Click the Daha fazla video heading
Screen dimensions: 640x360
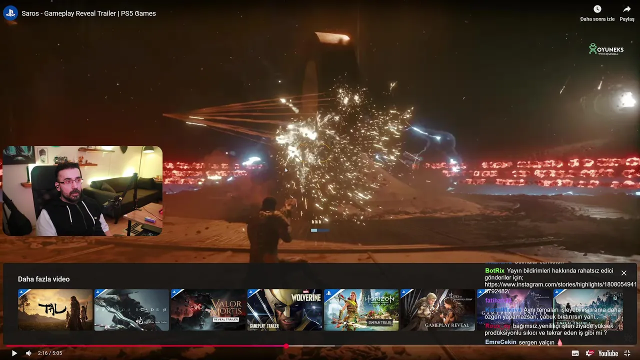pos(44,279)
